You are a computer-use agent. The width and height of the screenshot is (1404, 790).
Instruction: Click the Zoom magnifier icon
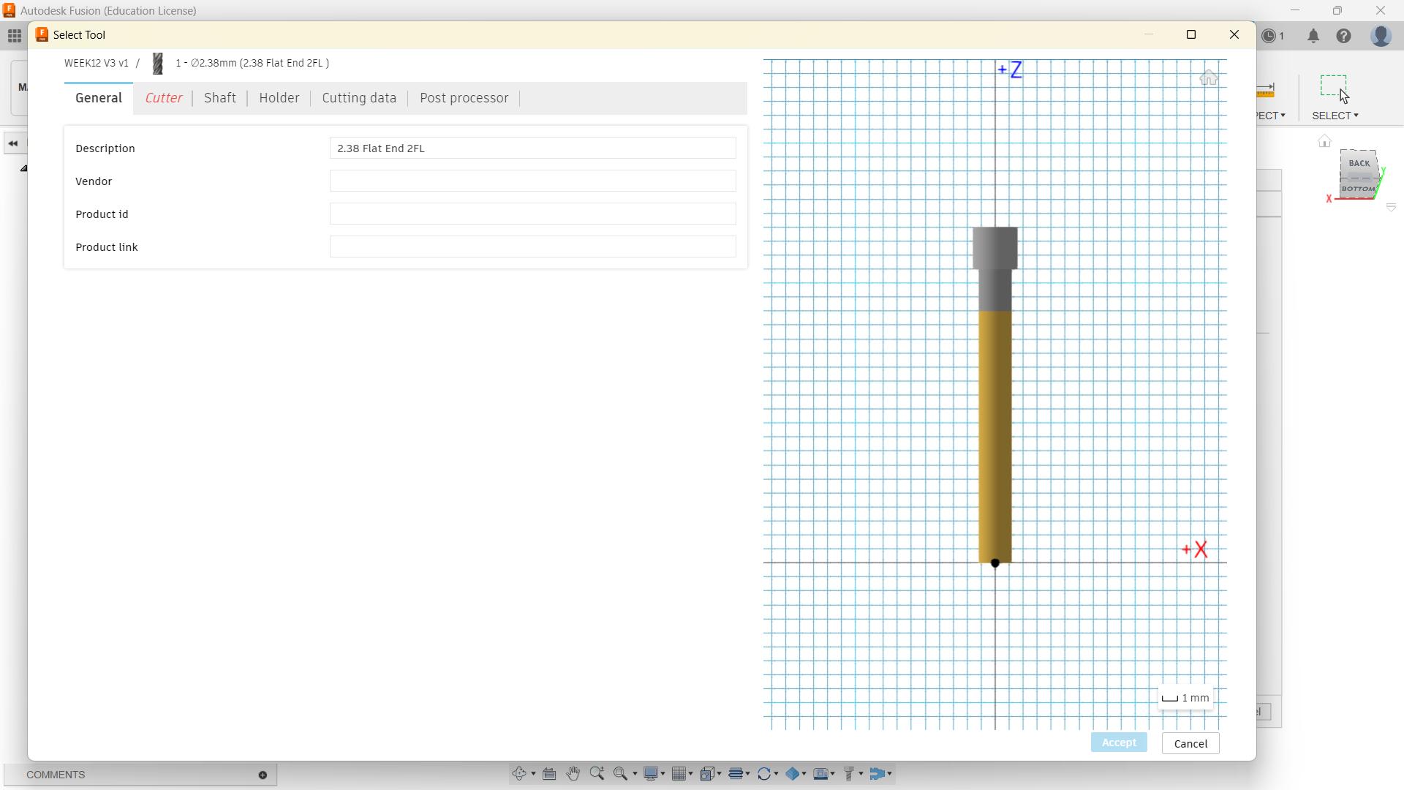click(597, 774)
